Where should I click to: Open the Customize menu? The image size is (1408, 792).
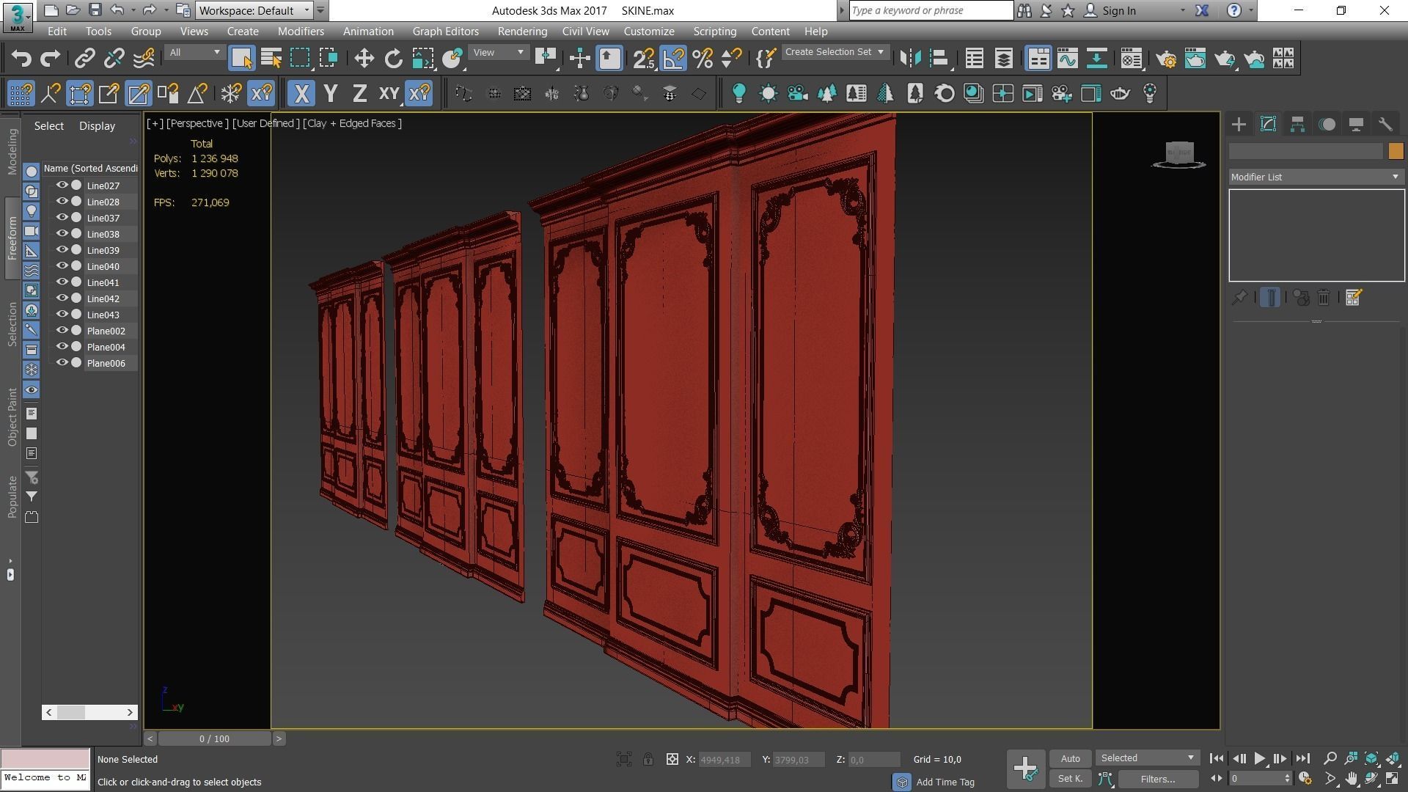click(x=649, y=32)
